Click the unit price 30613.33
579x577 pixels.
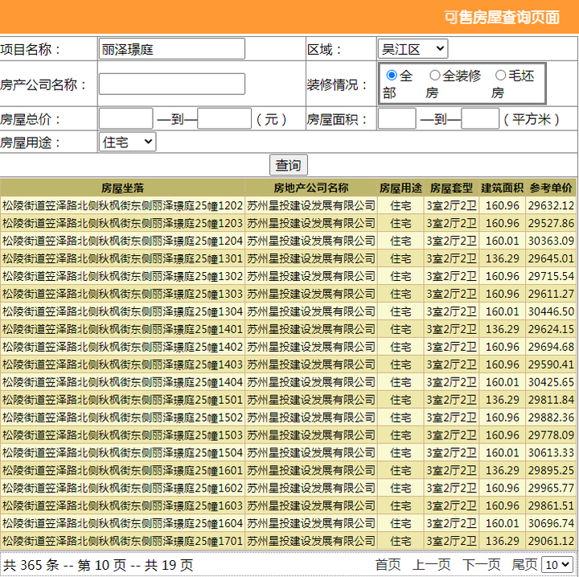click(x=551, y=453)
